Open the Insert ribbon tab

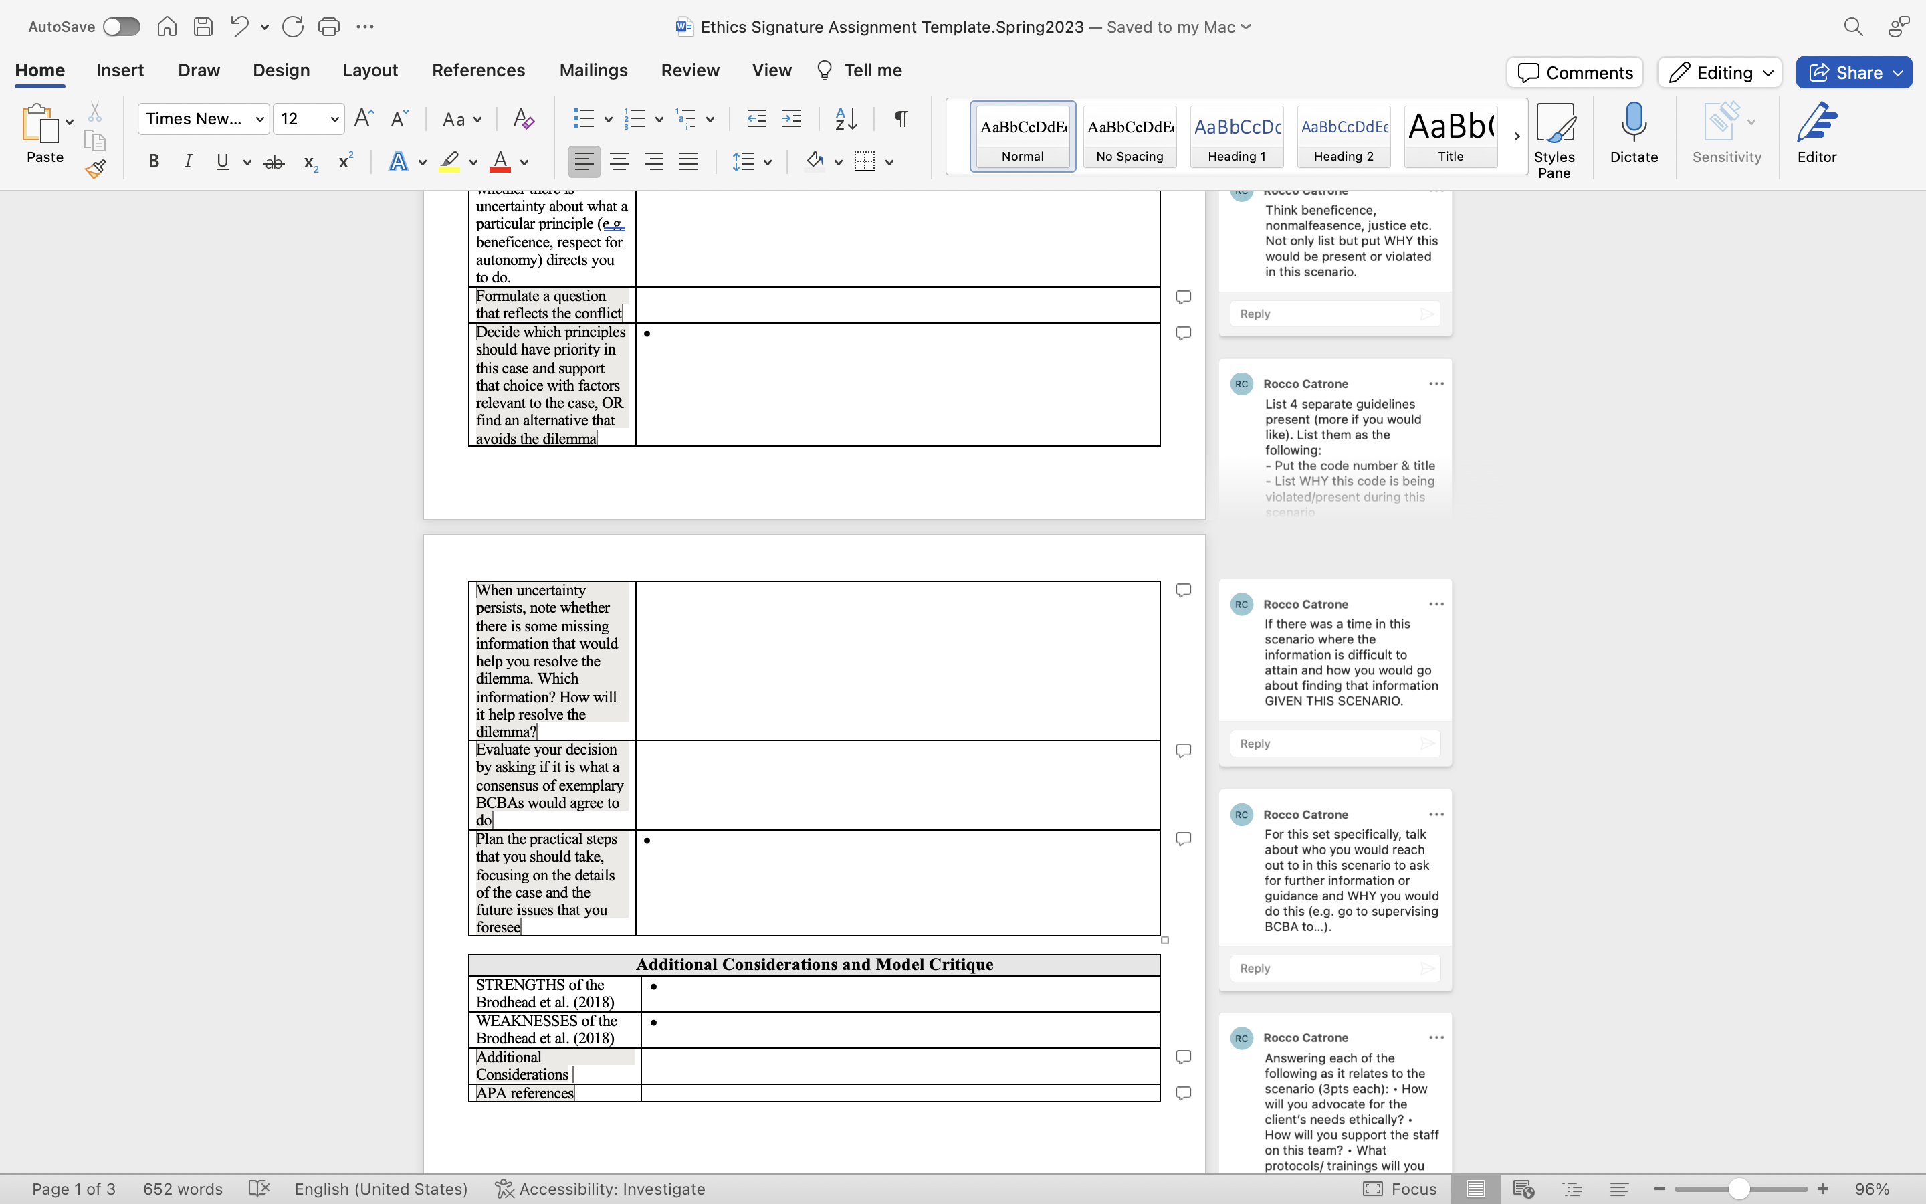tap(120, 70)
